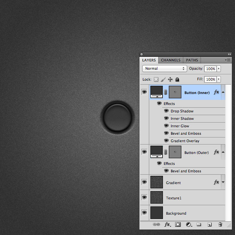The image size is (235, 235).
Task: Switch to the Paths tab
Action: coord(192,60)
